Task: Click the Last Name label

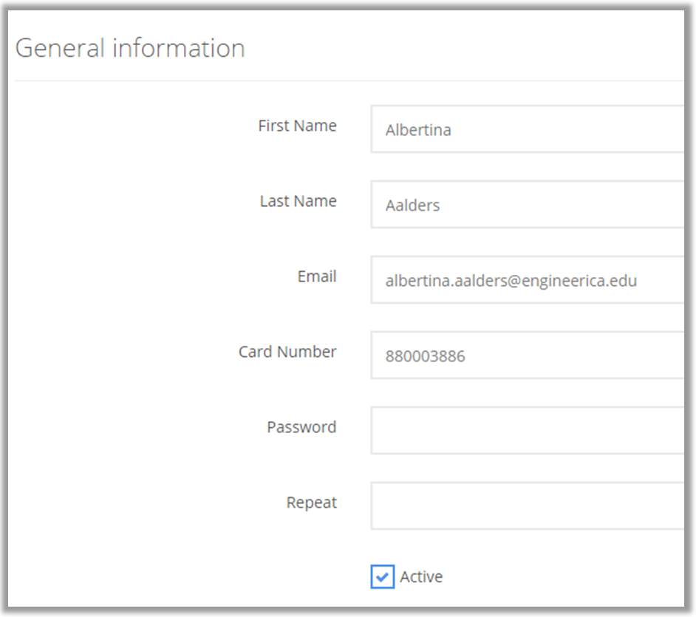Action: [298, 202]
